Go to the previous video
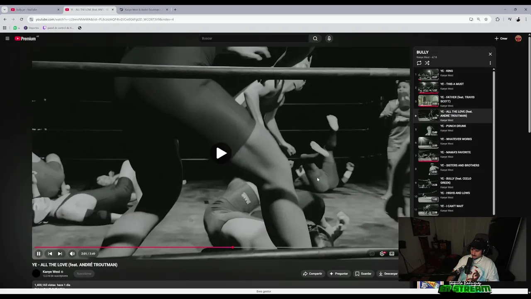Screen dimensions: 531x299 click(50, 254)
